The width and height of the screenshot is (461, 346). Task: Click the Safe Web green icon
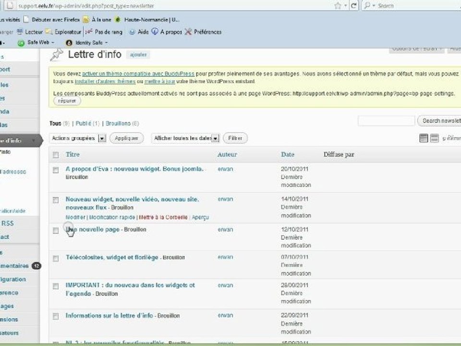(21, 43)
